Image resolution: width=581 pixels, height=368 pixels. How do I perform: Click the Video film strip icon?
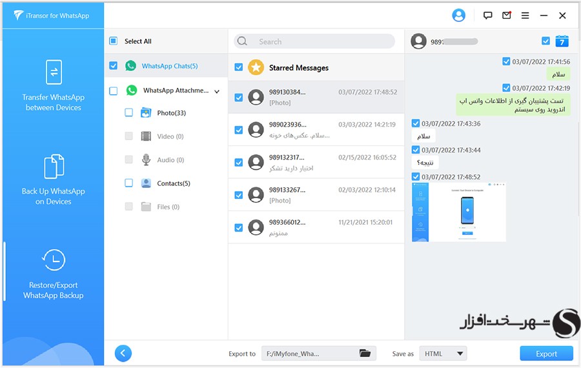pyautogui.click(x=146, y=136)
